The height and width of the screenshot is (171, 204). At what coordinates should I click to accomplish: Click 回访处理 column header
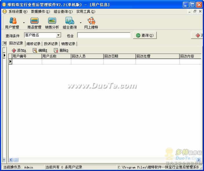coord(158,56)
